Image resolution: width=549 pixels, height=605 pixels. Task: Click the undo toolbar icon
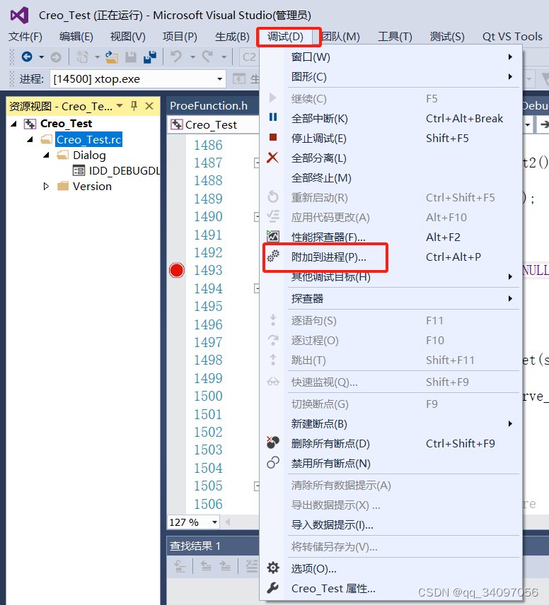176,57
